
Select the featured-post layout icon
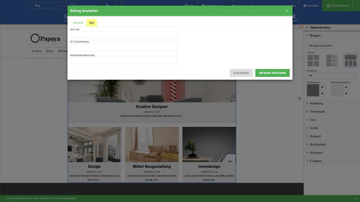point(350,61)
